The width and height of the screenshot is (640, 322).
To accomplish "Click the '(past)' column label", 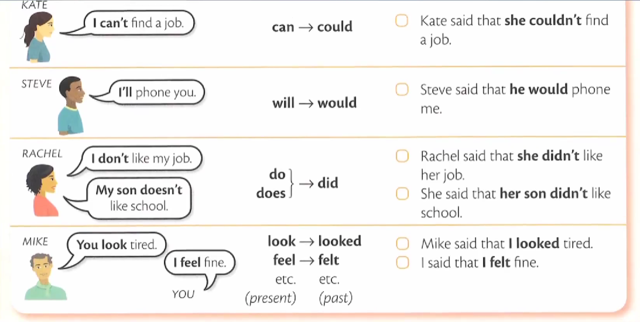I will [336, 298].
